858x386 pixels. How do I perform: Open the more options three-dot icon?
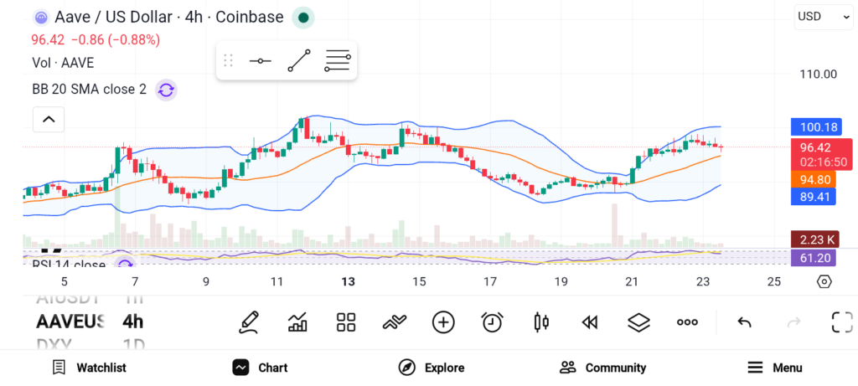click(687, 322)
